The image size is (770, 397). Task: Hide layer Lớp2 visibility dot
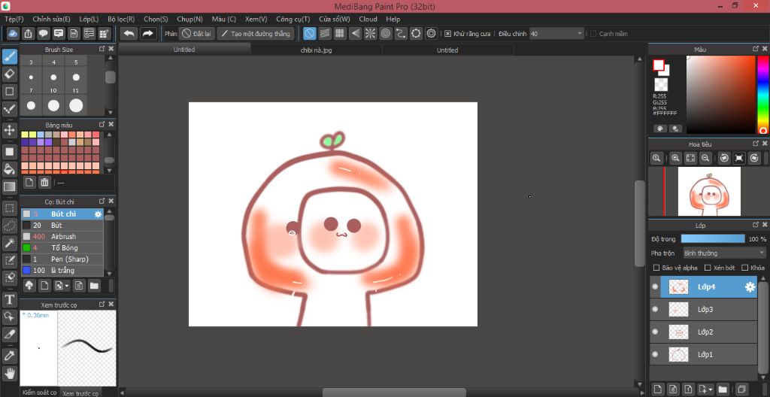(655, 332)
